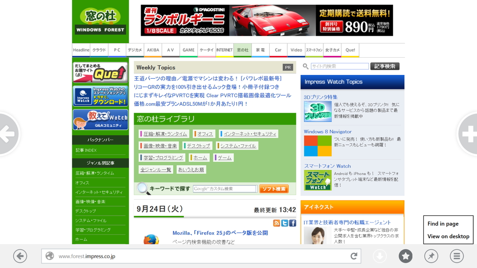Choose Find in page menu entry

point(443,224)
